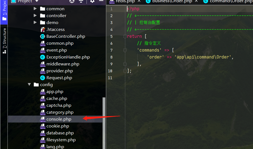Select category.php under config
The image size is (253, 149).
point(60,112)
